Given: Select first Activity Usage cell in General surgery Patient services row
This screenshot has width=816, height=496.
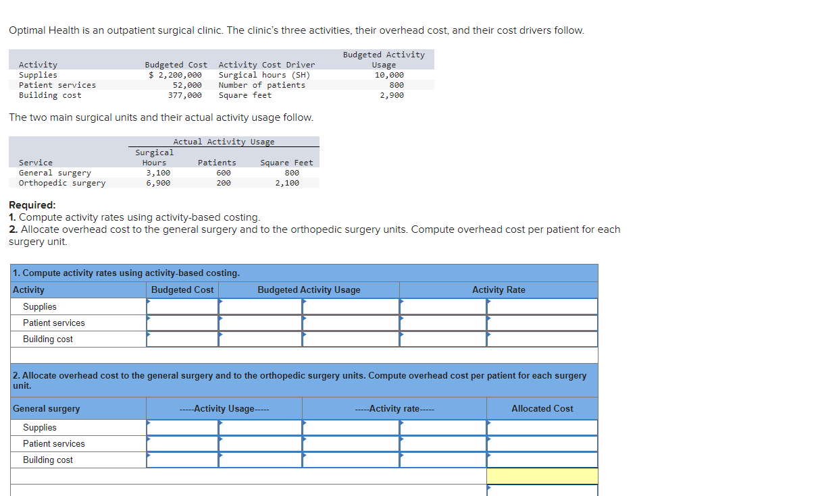Looking at the screenshot, I should point(182,443).
